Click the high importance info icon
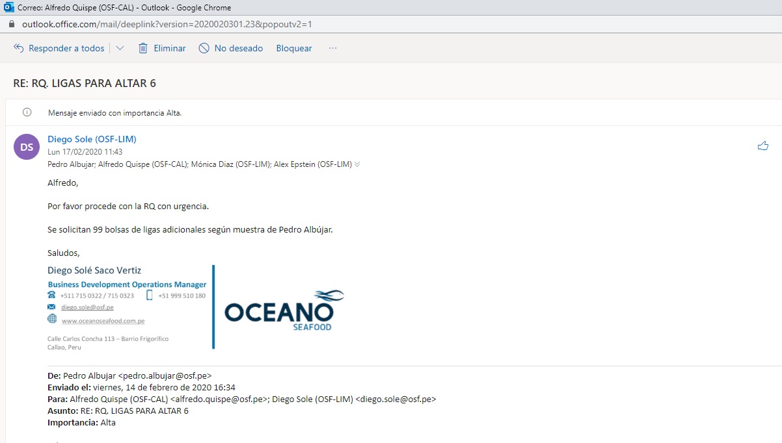782x443 pixels. click(27, 112)
